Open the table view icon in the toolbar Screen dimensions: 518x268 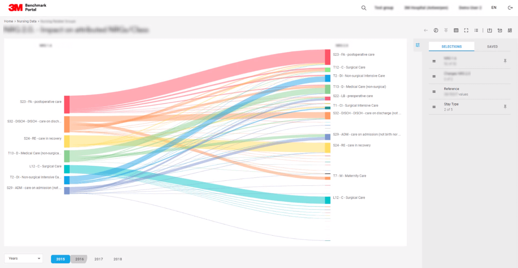coord(456,30)
